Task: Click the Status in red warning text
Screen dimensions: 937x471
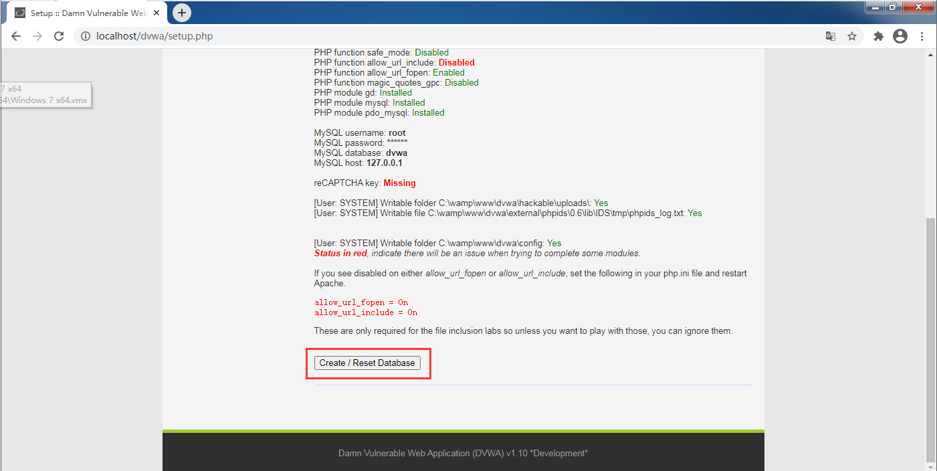Action: (340, 253)
